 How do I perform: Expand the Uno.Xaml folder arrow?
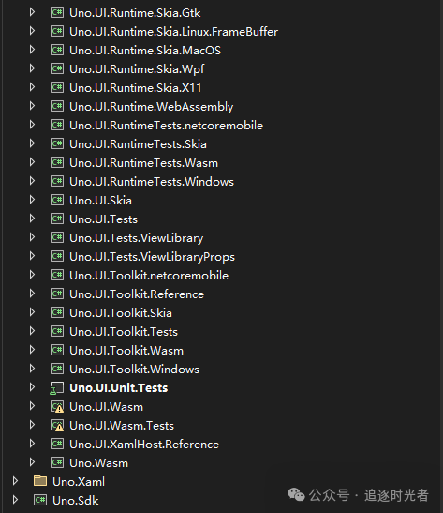point(15,481)
